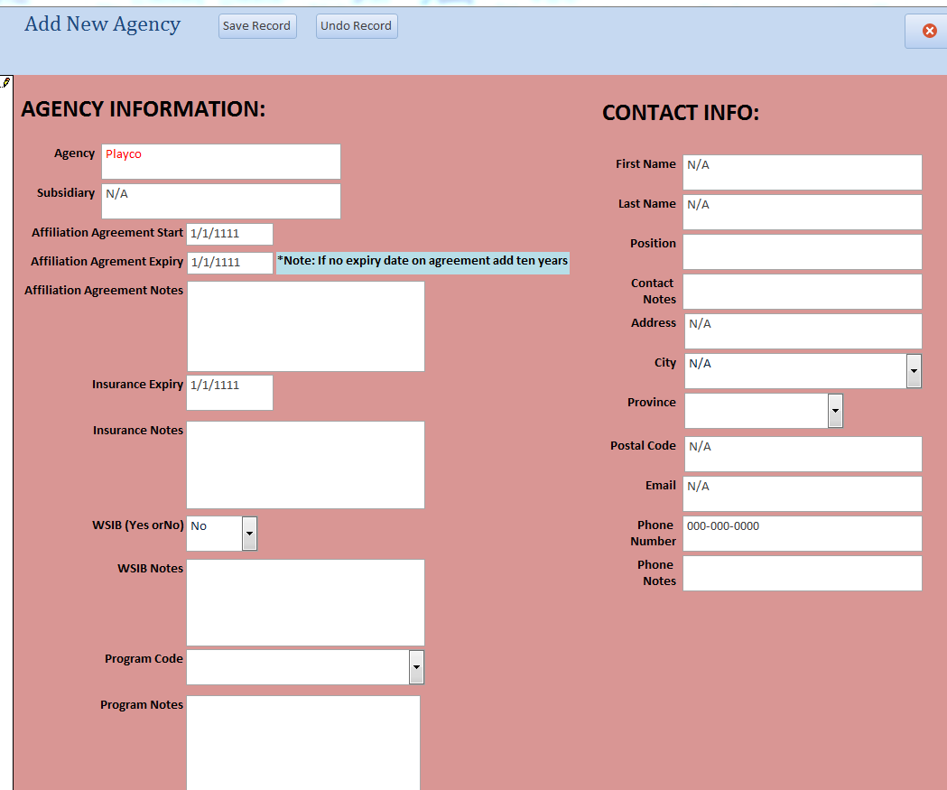Click the pencil record-editing indicator
The height and width of the screenshot is (790, 947).
coord(5,82)
